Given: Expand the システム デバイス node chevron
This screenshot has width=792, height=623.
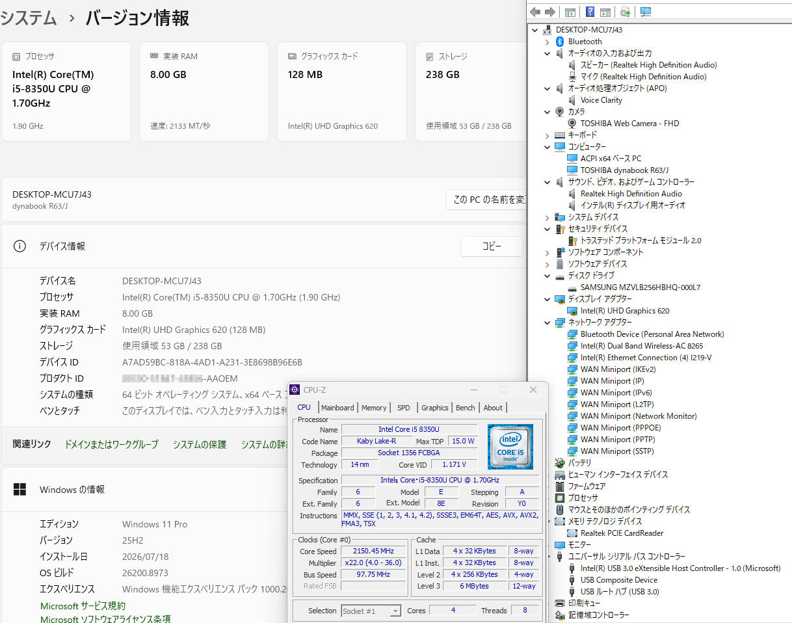Looking at the screenshot, I should pos(548,217).
